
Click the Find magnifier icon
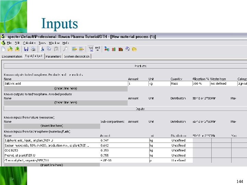pyautogui.click(x=65, y=49)
